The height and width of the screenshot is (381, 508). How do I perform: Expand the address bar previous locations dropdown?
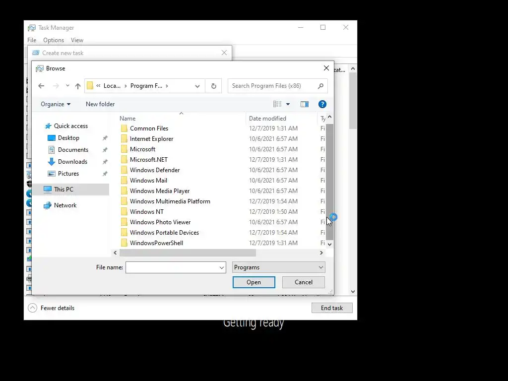point(197,86)
